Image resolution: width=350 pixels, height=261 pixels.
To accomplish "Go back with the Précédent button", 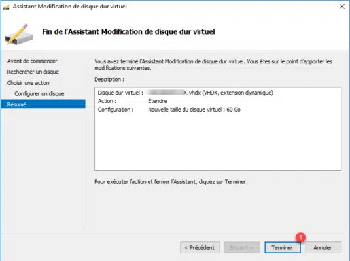I will 200,247.
